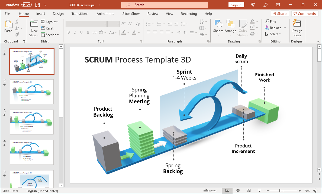
Task: Expand the Layout dropdown
Action: pos(50,22)
